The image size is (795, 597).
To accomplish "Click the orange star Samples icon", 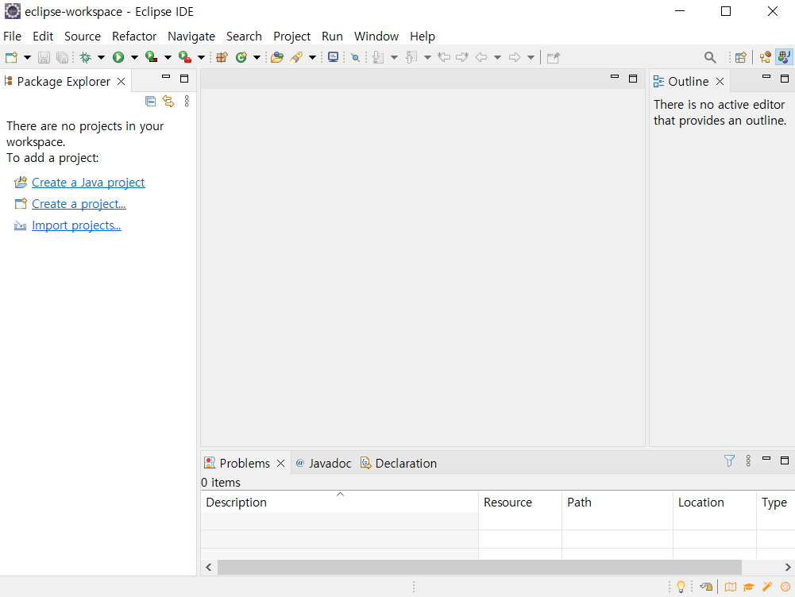I will 785,587.
